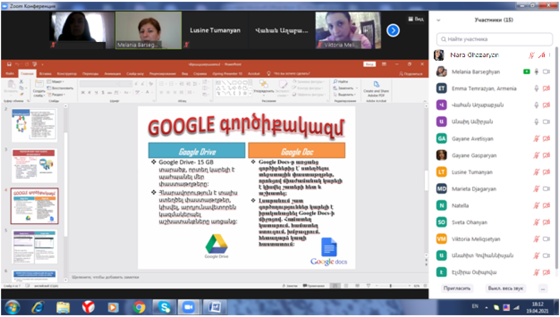Screen dimensions: 560x317
Task: Toggle muted mic for Lusine Tumanyan
Action: (536, 172)
